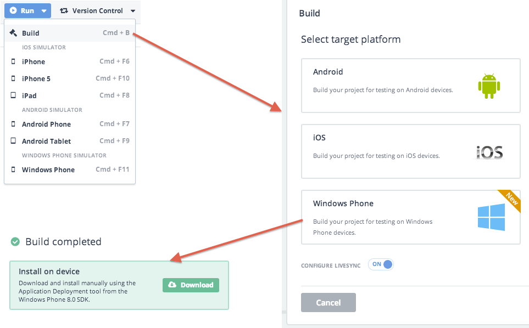Screen dimensions: 529x328
Task: Open the Version Control menu label
Action: tap(97, 11)
